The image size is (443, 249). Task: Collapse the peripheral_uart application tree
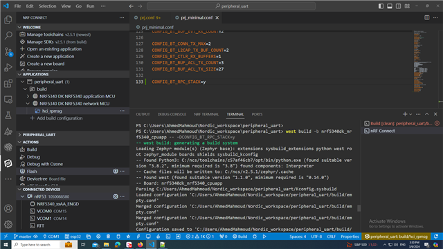point(22,82)
